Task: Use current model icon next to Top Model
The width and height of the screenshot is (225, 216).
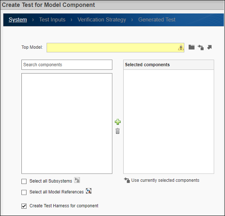Action: (201, 47)
